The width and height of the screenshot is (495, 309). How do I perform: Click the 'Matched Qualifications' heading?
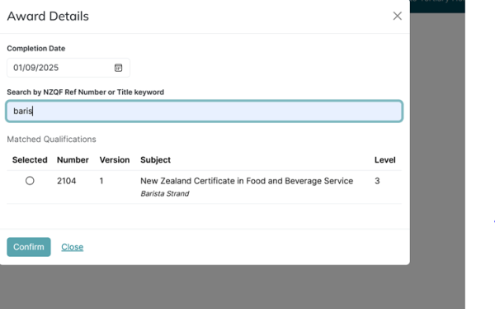tap(51, 140)
